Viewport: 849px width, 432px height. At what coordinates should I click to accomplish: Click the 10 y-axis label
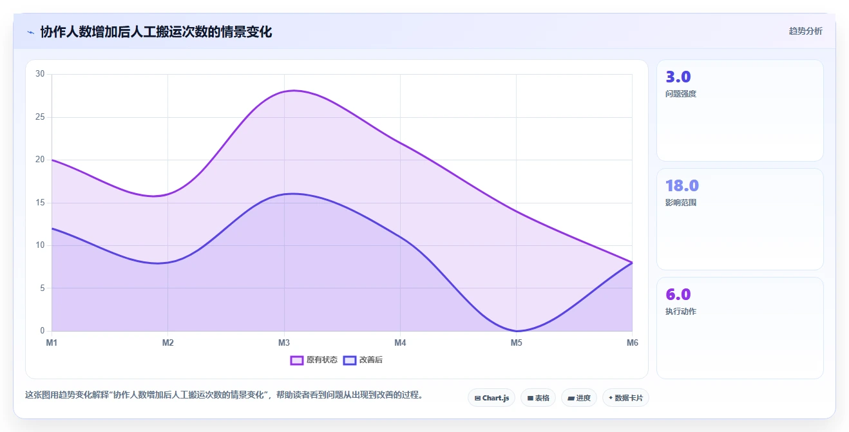(x=40, y=245)
